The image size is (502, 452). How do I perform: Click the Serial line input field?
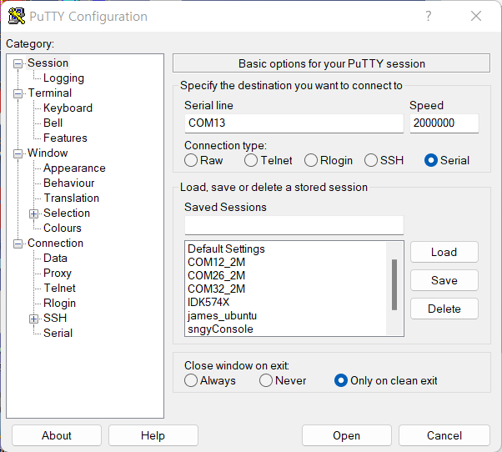pos(294,123)
